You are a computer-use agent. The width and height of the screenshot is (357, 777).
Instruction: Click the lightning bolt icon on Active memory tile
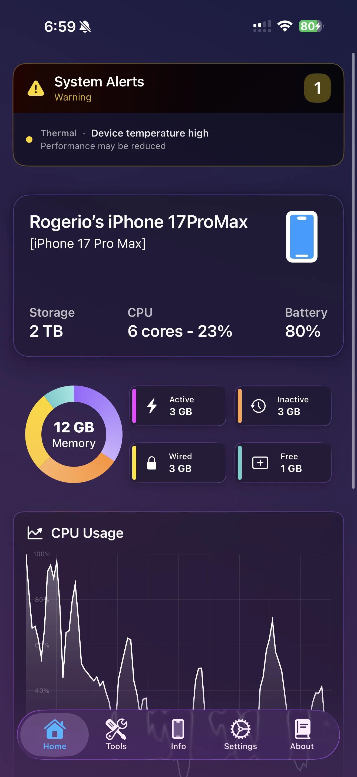152,406
